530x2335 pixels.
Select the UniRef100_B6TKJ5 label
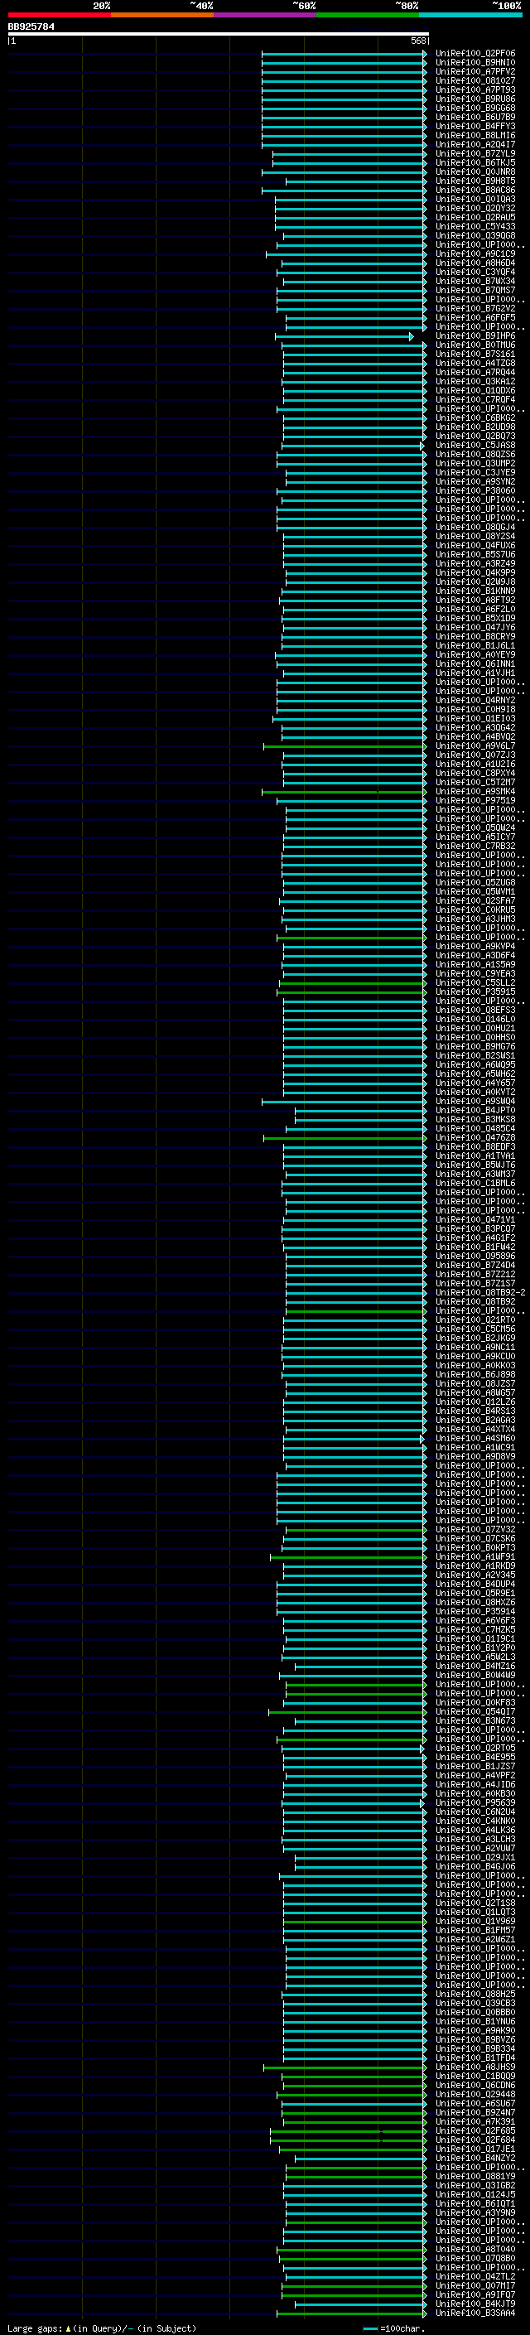(475, 162)
